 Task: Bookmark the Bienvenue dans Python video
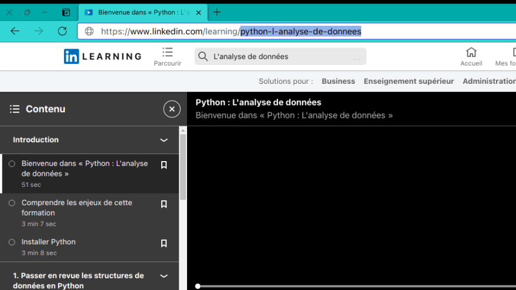164,165
